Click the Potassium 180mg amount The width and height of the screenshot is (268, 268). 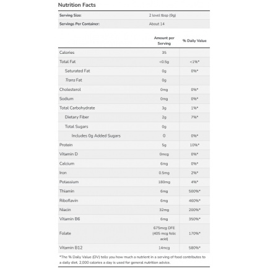pyautogui.click(x=164, y=182)
